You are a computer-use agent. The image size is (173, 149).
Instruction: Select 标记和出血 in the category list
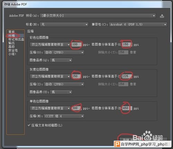(16, 40)
